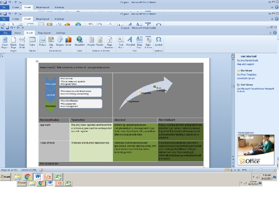Open the Table dropdown
Screen dimensions: 279x209
tap(32, 42)
